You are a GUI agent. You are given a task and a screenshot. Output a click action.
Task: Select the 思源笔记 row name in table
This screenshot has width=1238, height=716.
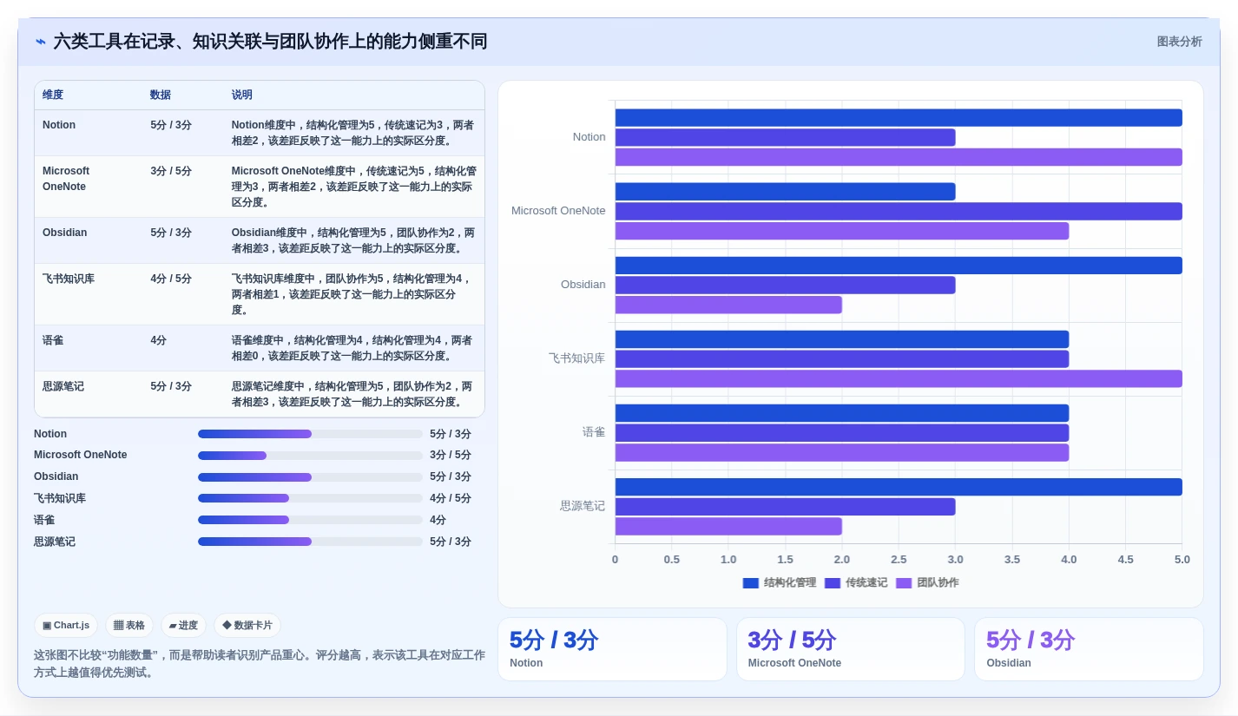tap(63, 386)
